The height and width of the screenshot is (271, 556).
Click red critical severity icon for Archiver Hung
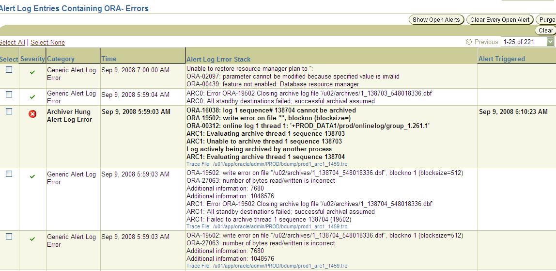(32, 114)
